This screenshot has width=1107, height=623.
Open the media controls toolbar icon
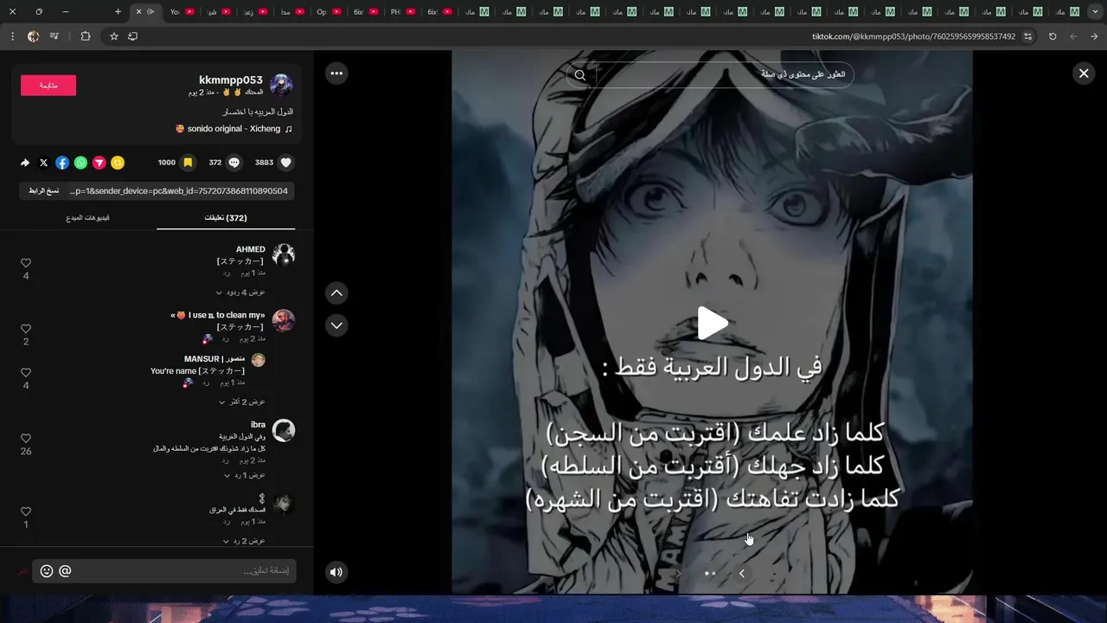click(x=54, y=36)
